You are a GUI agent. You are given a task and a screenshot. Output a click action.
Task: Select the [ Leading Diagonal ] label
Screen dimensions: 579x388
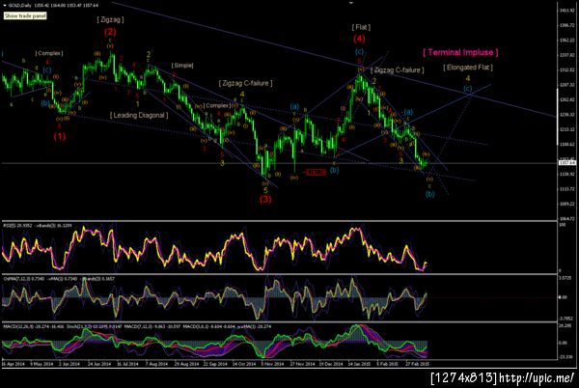click(139, 115)
